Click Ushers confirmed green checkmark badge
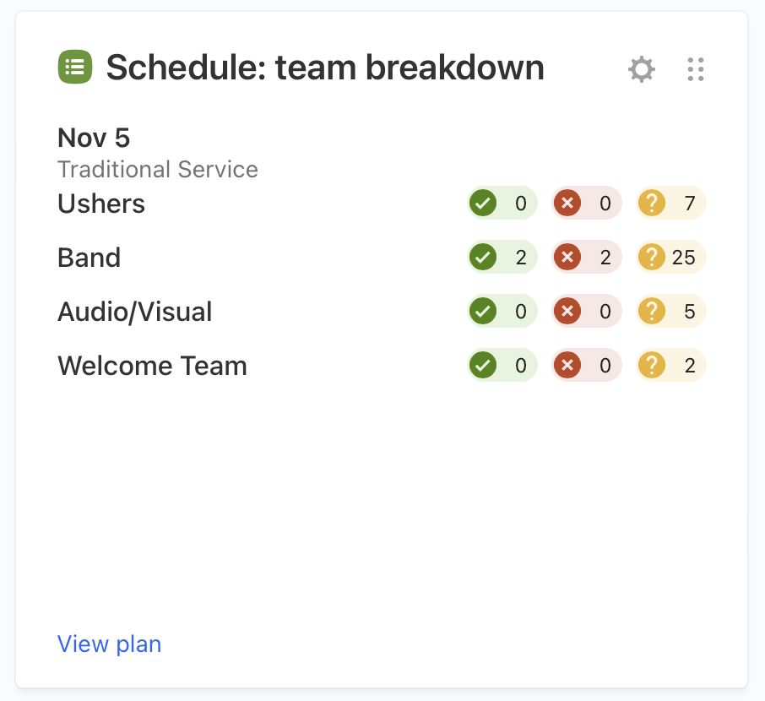 point(502,204)
